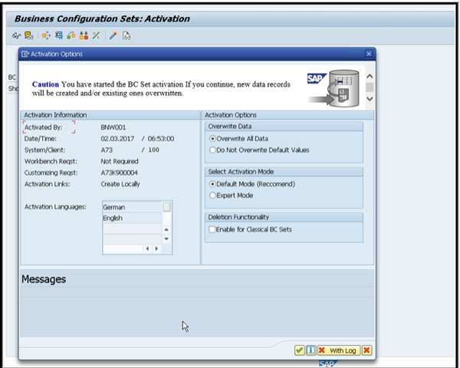Screen dimensions: 460x368
Task: Select Overwrite All Data radio button
Action: pos(212,139)
